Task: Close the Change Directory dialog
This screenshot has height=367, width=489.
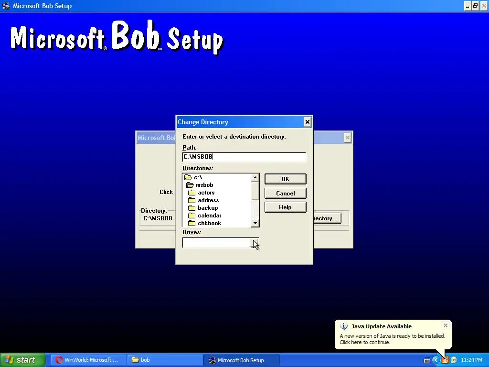Action: tap(307, 122)
